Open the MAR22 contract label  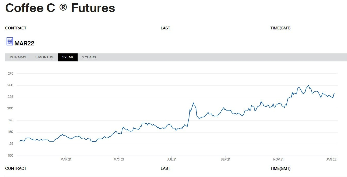pyautogui.click(x=24, y=43)
